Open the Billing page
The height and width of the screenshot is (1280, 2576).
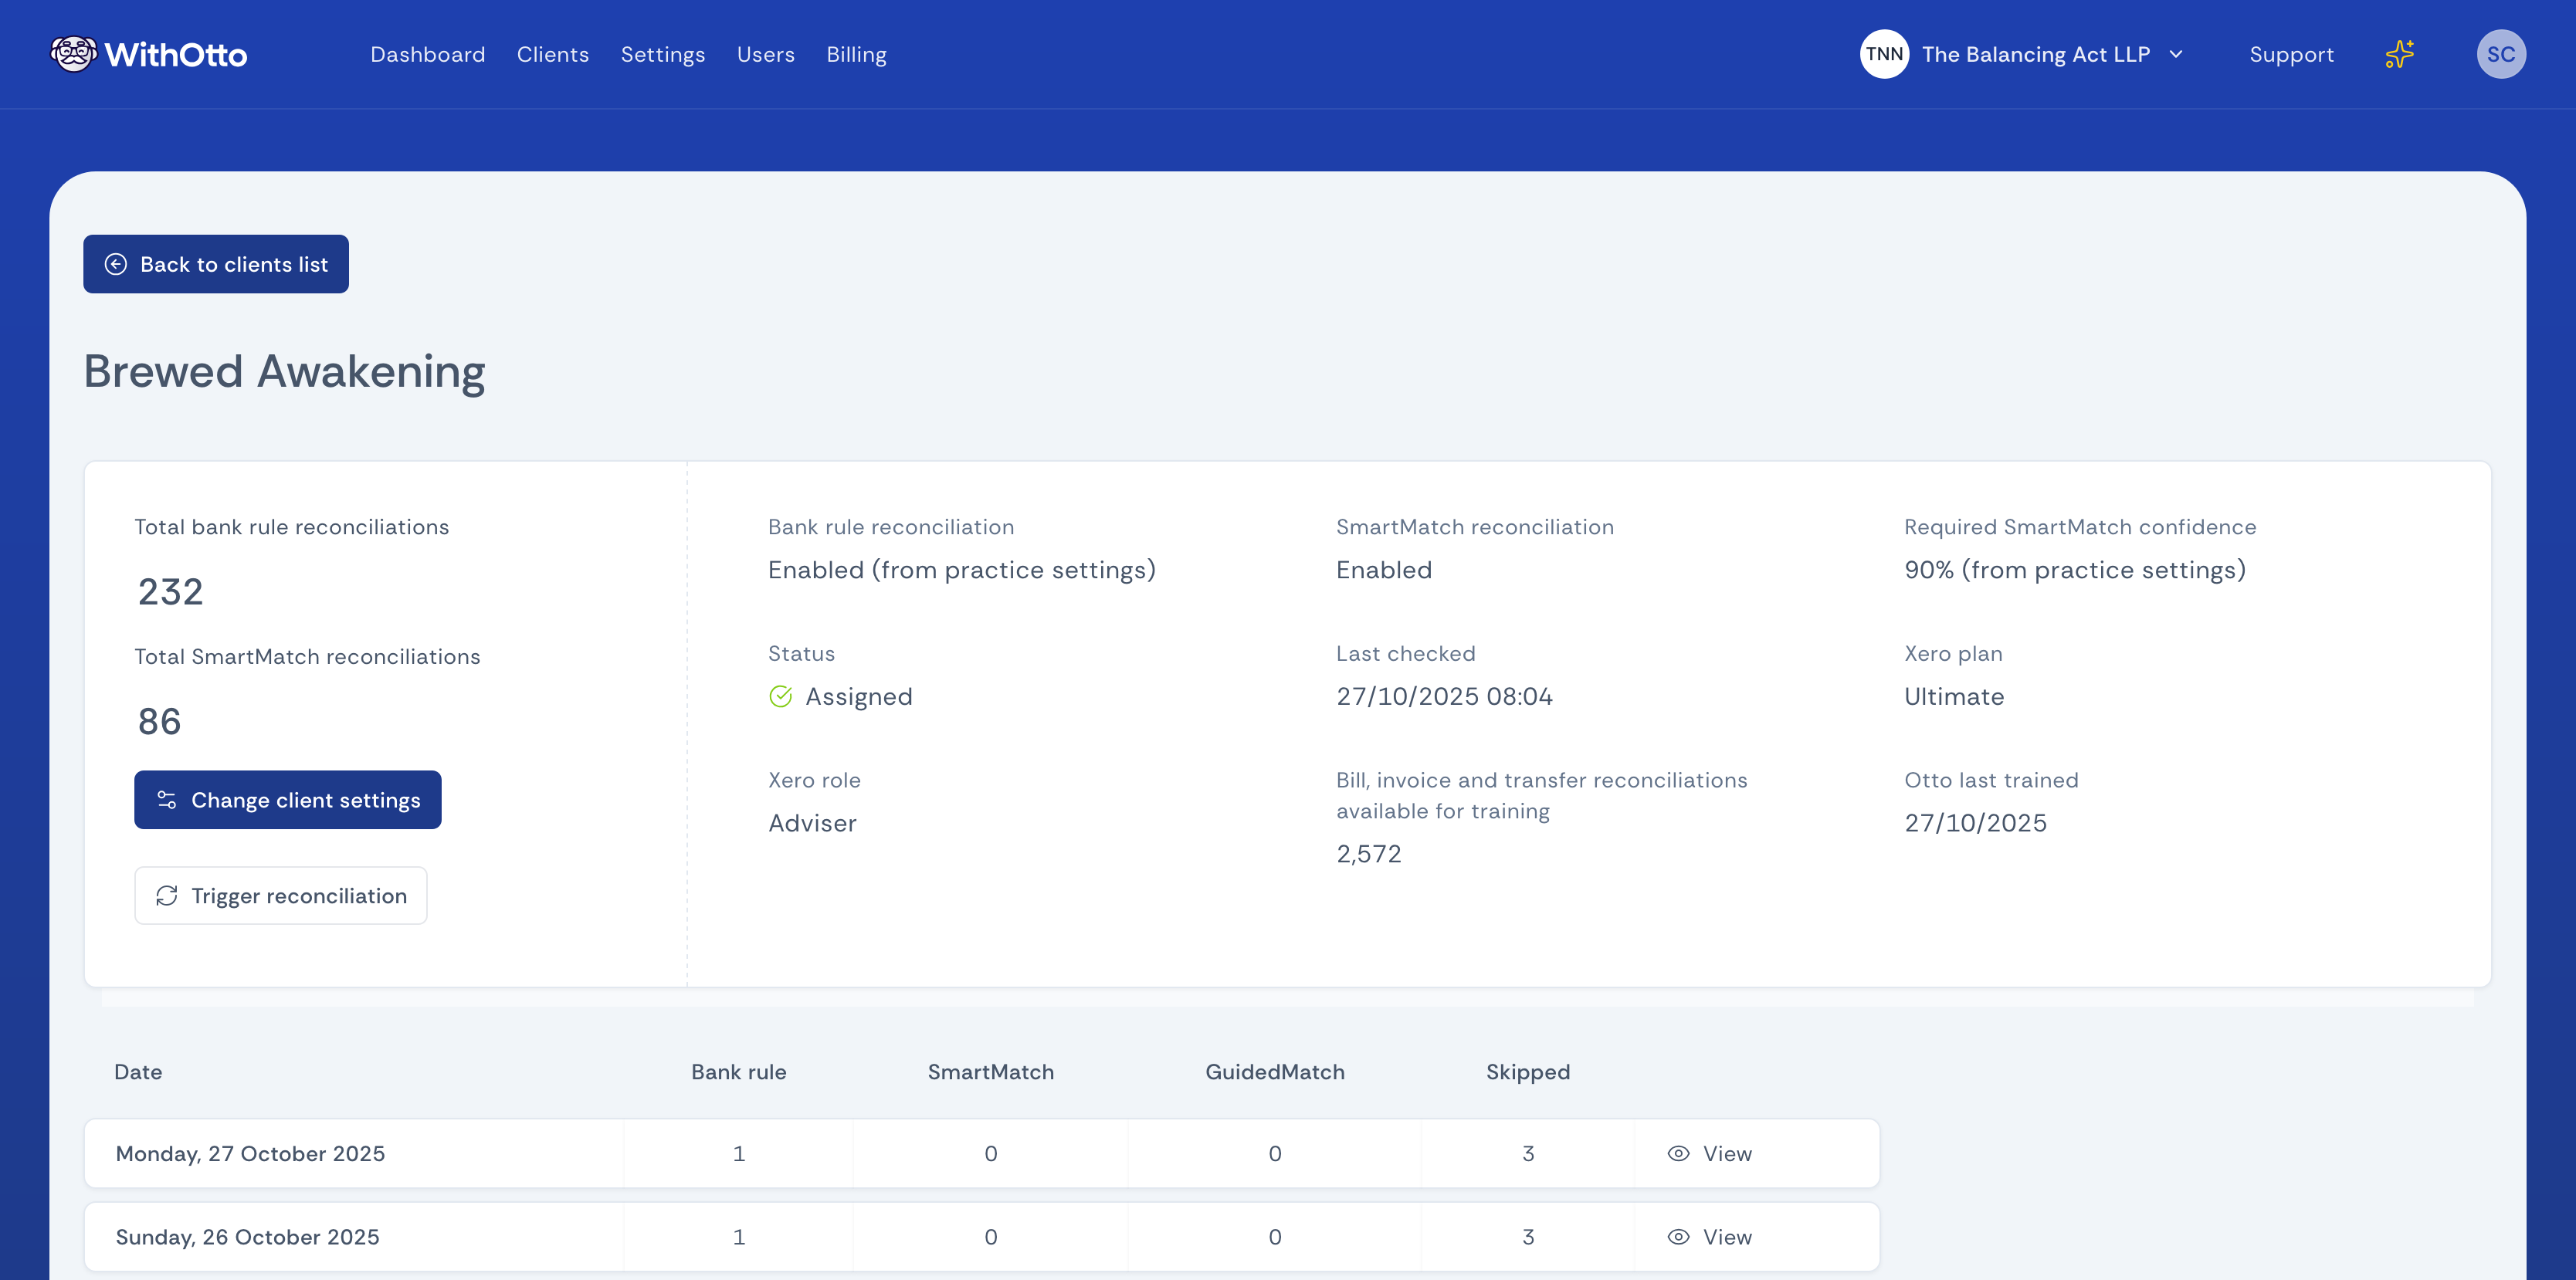point(856,54)
